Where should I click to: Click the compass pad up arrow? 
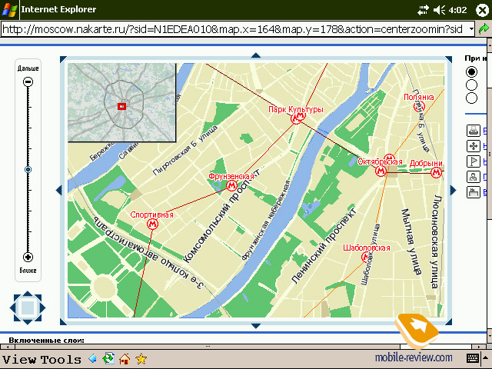28,294
